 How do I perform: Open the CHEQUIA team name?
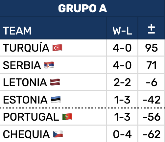[26, 134]
